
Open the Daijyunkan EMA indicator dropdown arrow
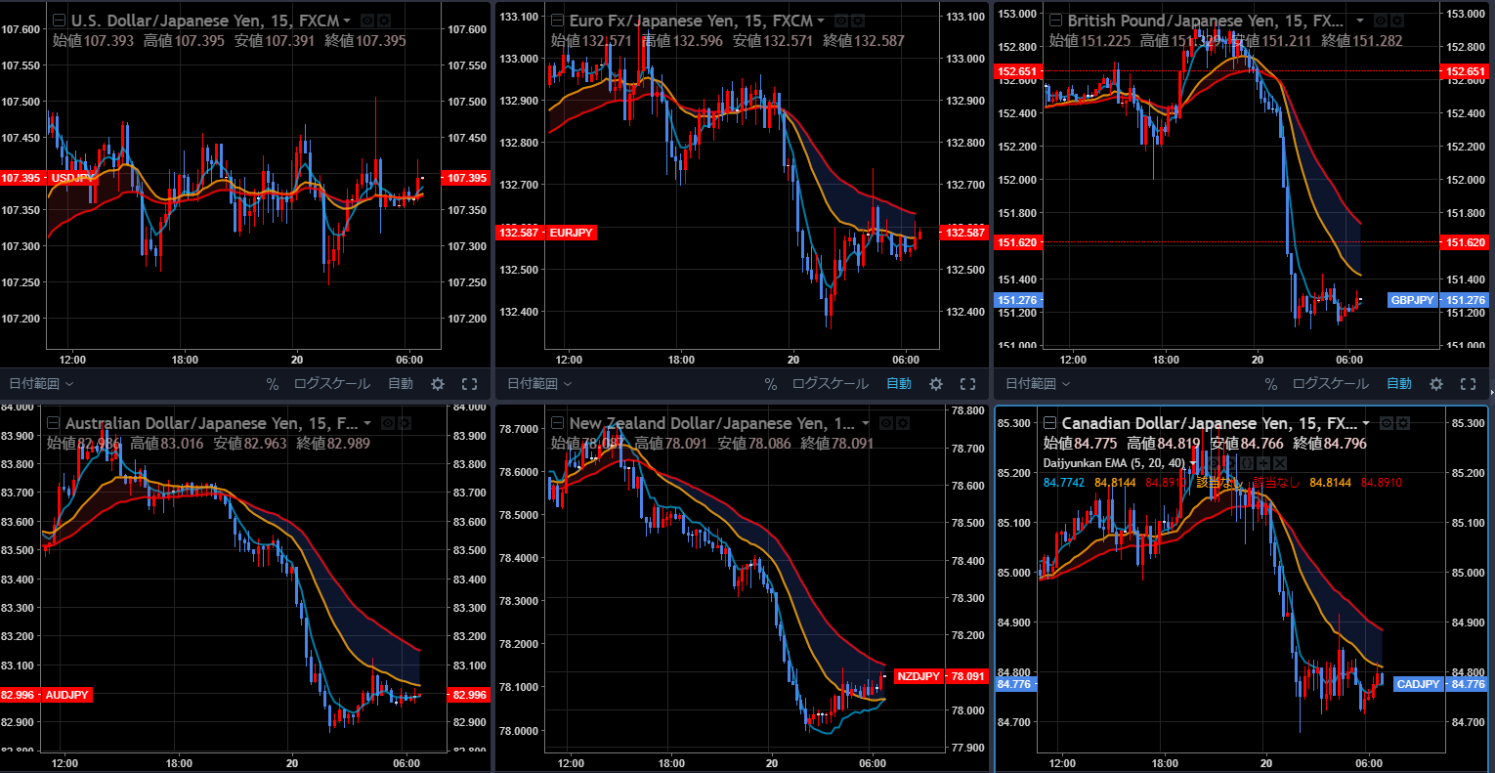click(x=1193, y=463)
